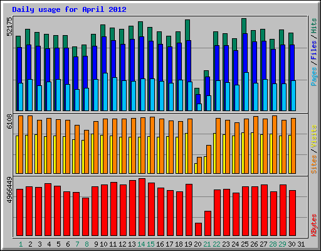Viewport: 321px width, 251px height.
Task: Click the orange visits bar for day 1
Action: [21, 144]
